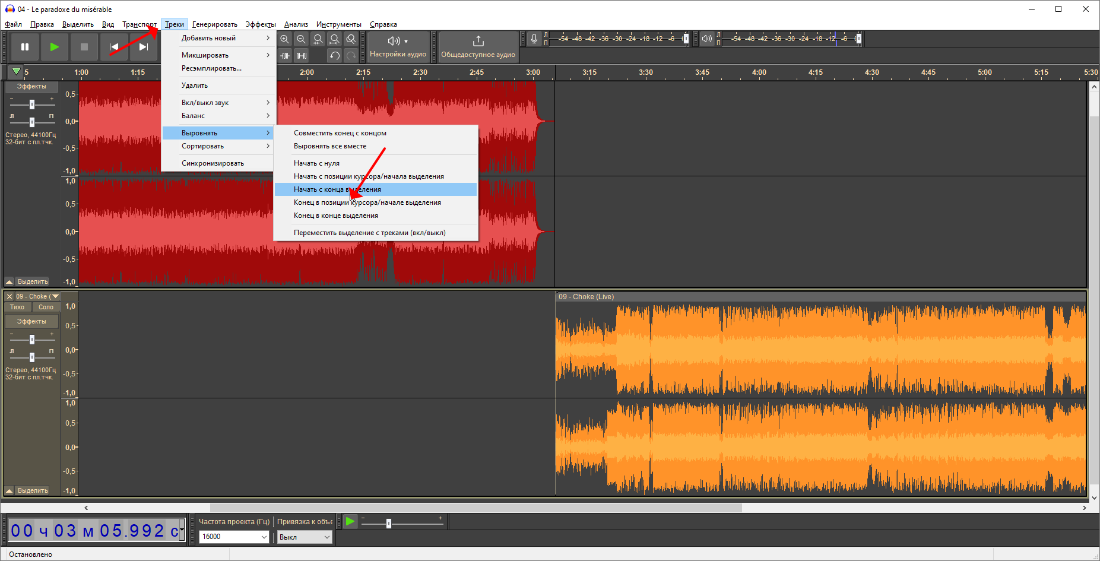
Task: Expand Микшировать submenu
Action: 218,55
